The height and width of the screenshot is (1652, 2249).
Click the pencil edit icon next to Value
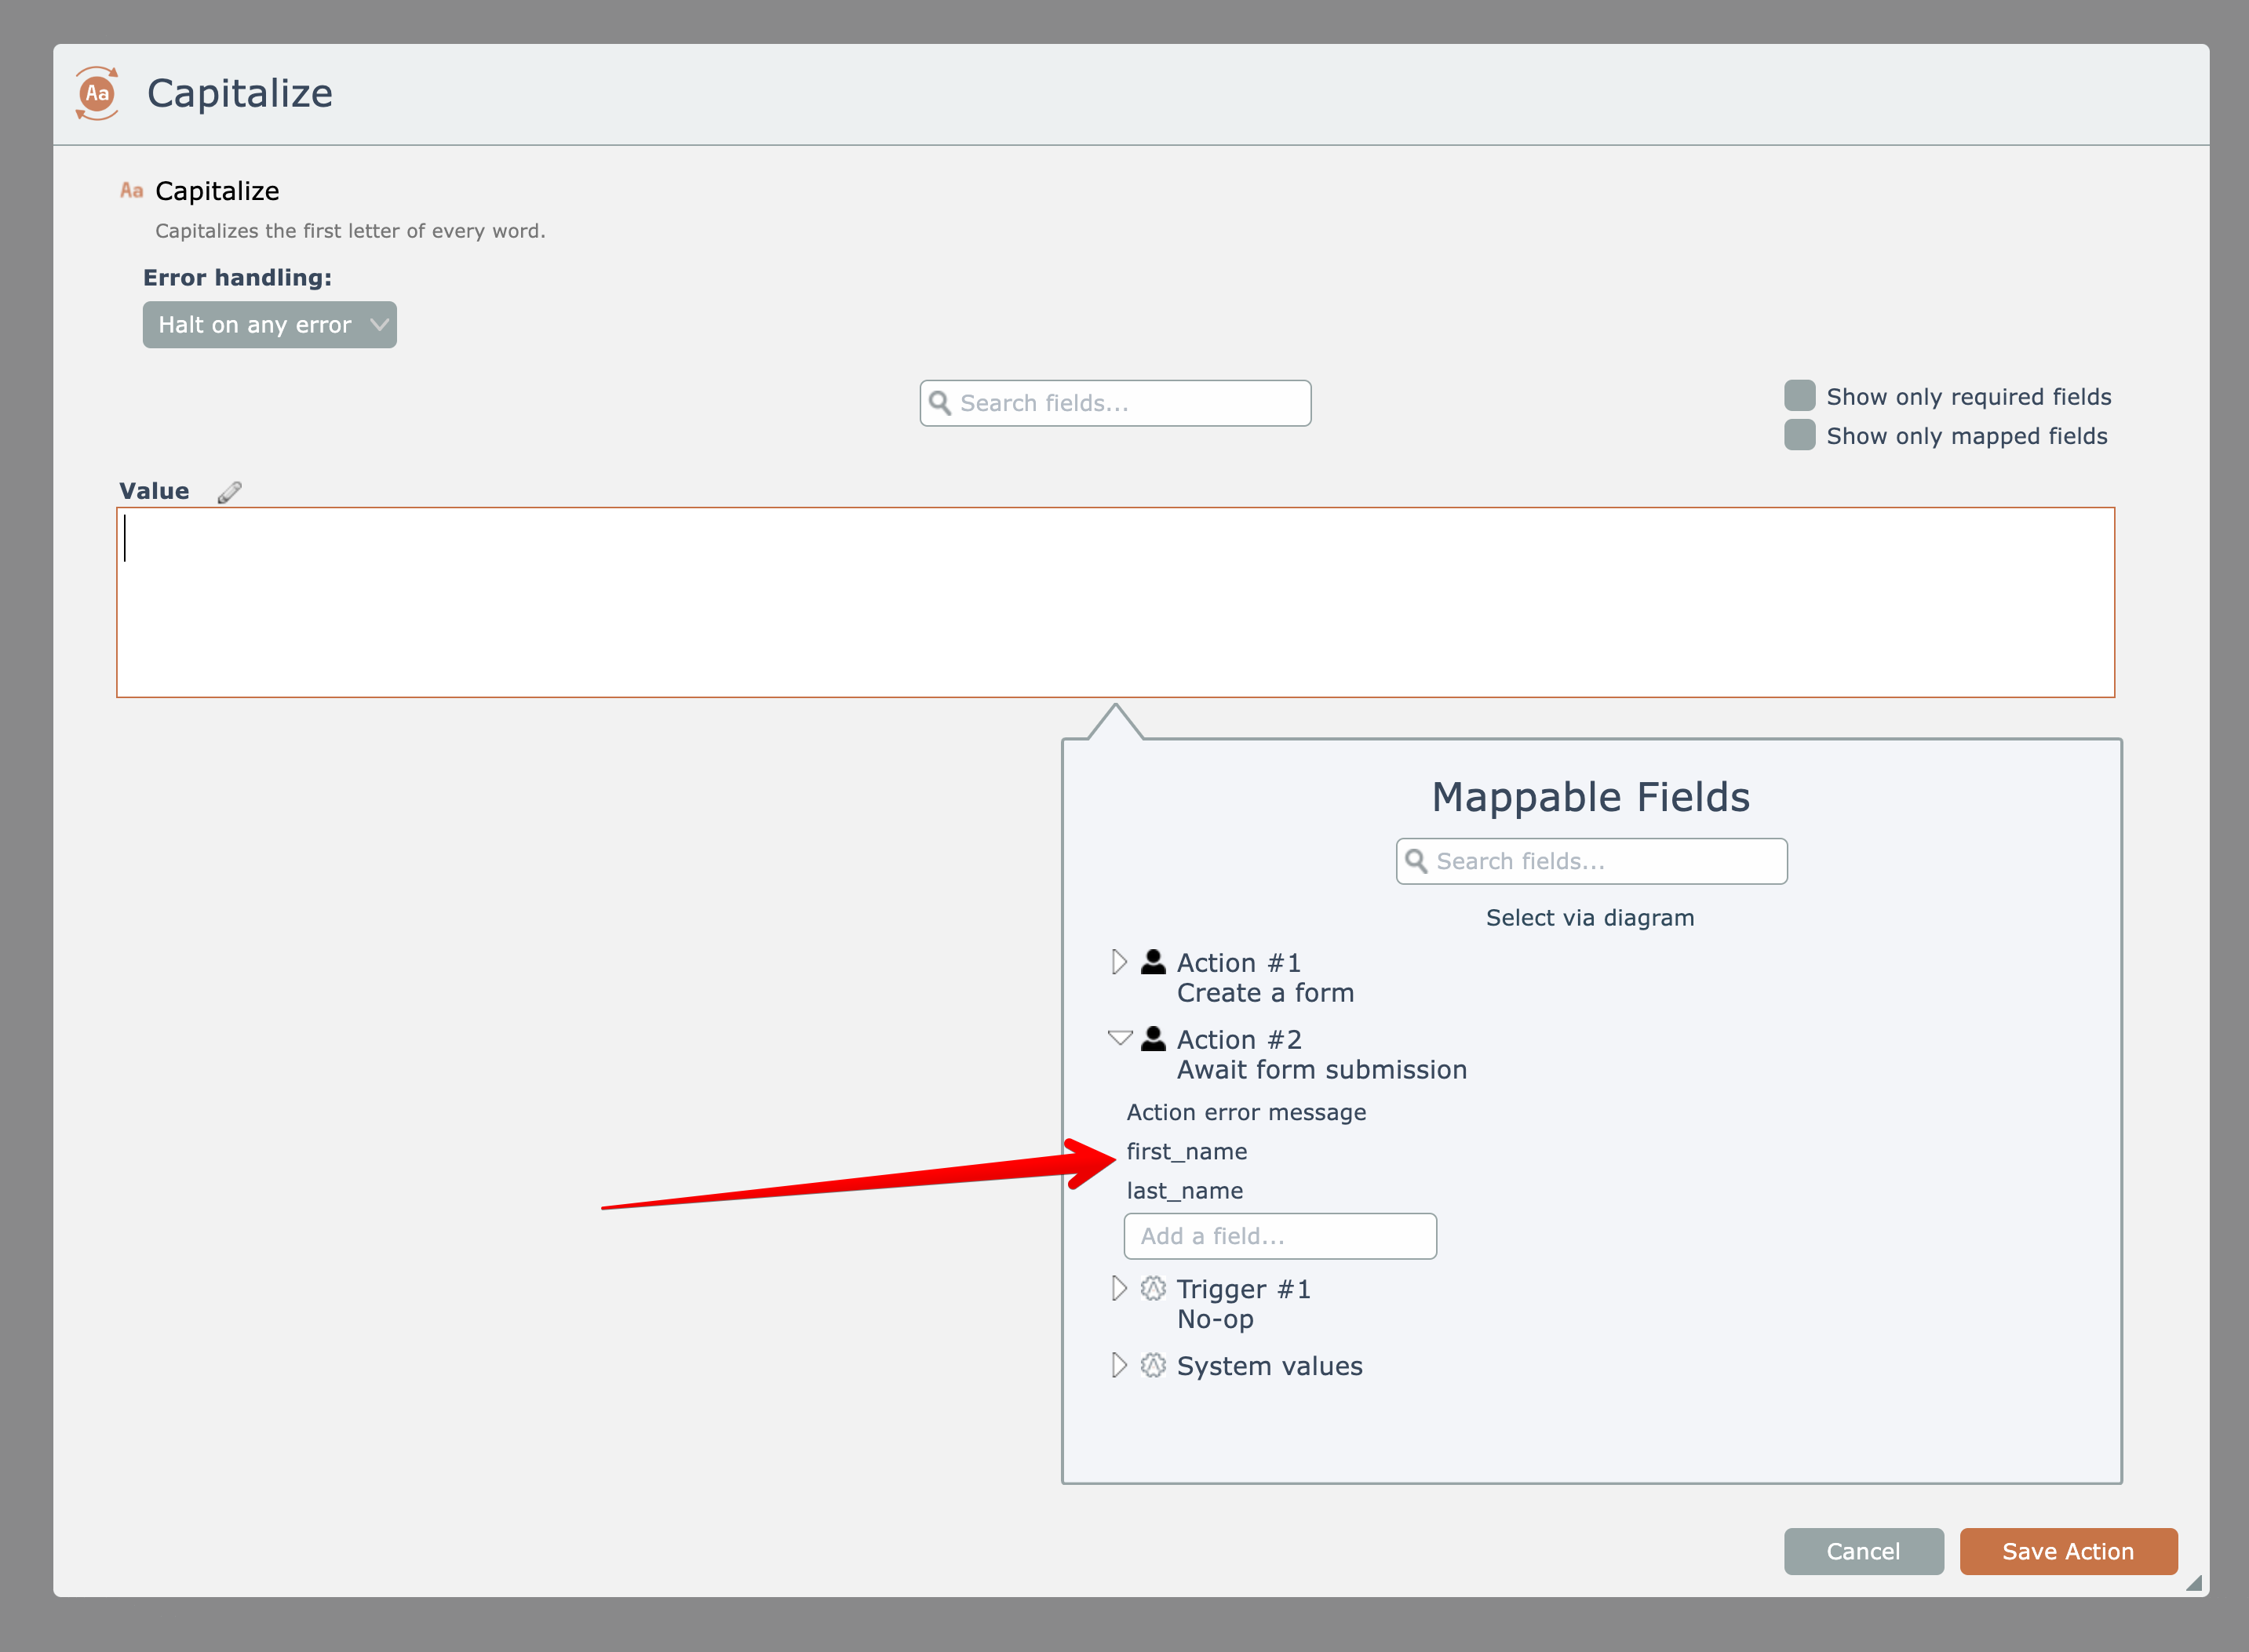point(229,492)
